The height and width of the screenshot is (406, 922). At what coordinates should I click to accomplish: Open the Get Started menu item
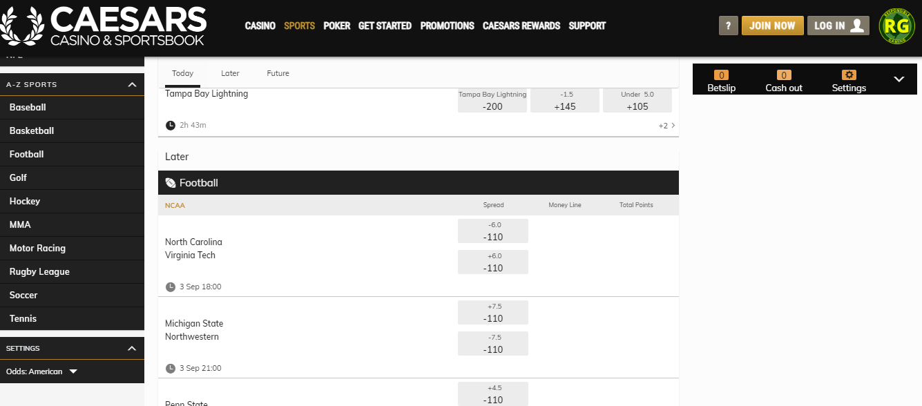pyautogui.click(x=385, y=26)
